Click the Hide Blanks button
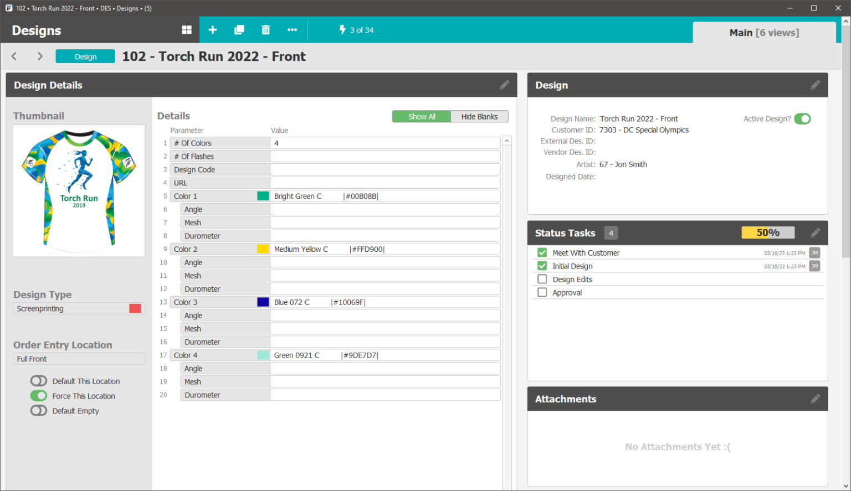This screenshot has height=491, width=851. point(479,116)
